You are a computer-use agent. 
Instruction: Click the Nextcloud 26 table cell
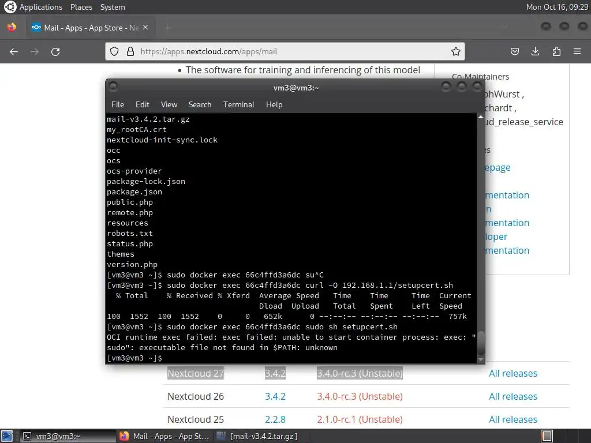(x=196, y=396)
